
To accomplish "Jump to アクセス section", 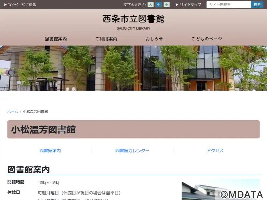I will pyautogui.click(x=215, y=151).
